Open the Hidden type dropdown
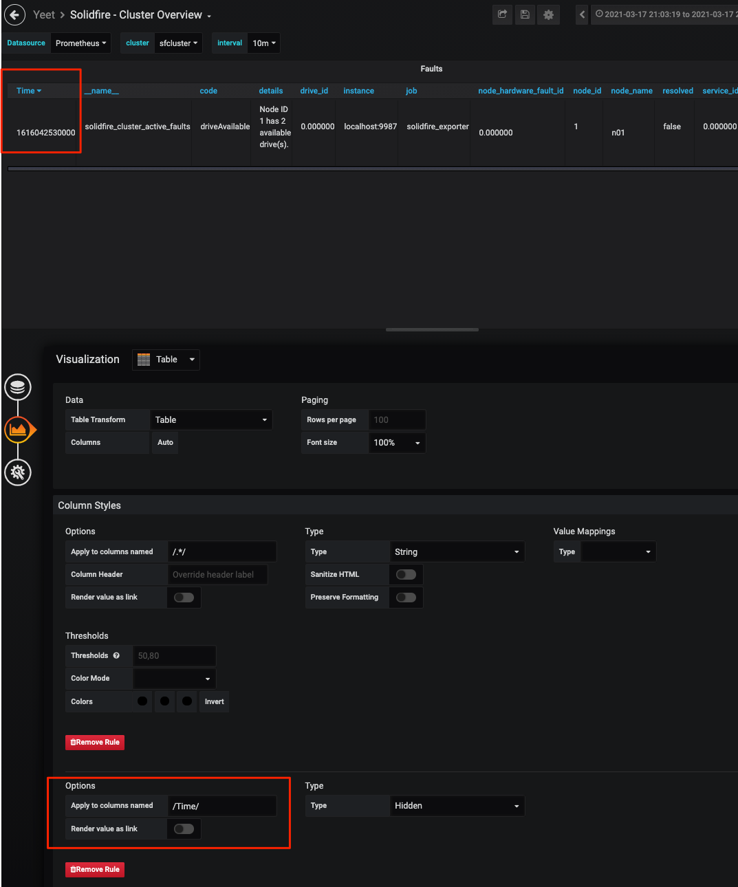The width and height of the screenshot is (738, 887). point(457,805)
